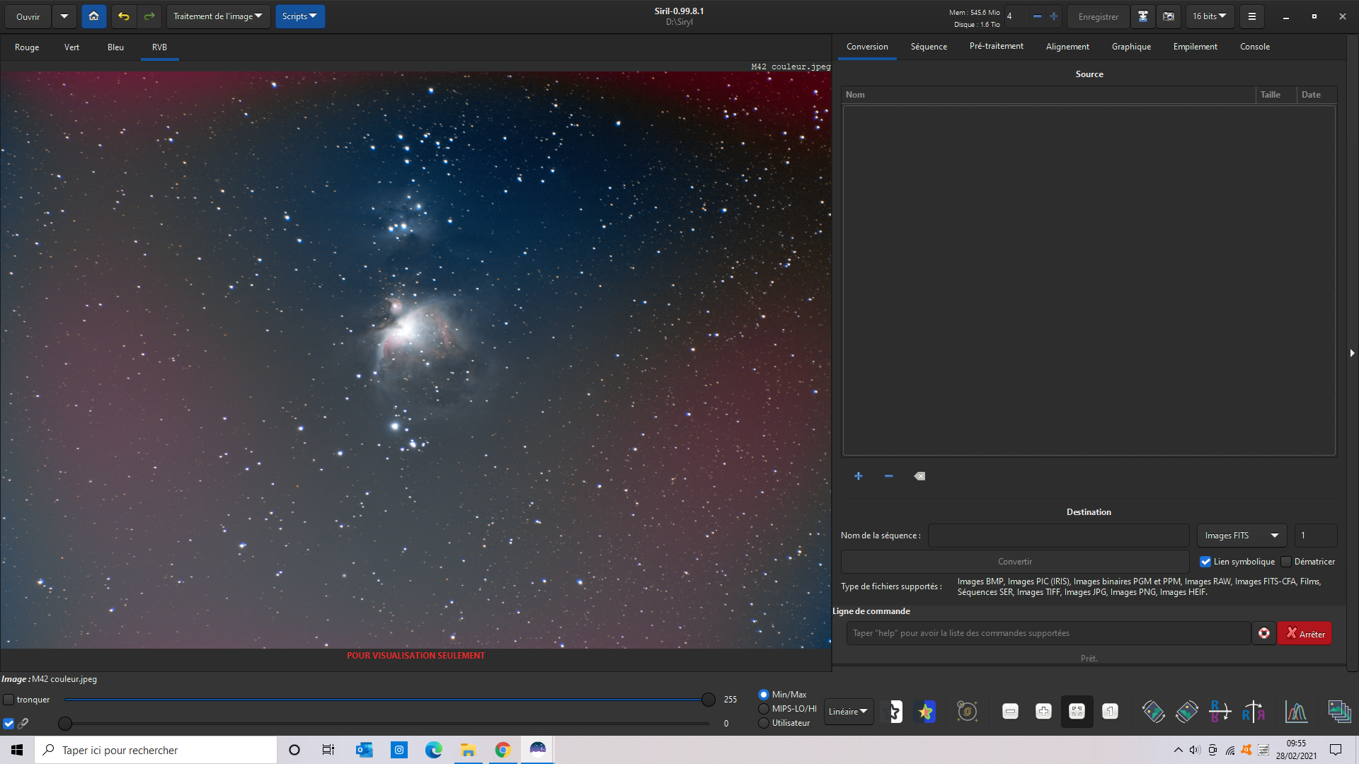Toggle negative view star icon
The width and height of the screenshot is (1359, 764).
point(895,712)
